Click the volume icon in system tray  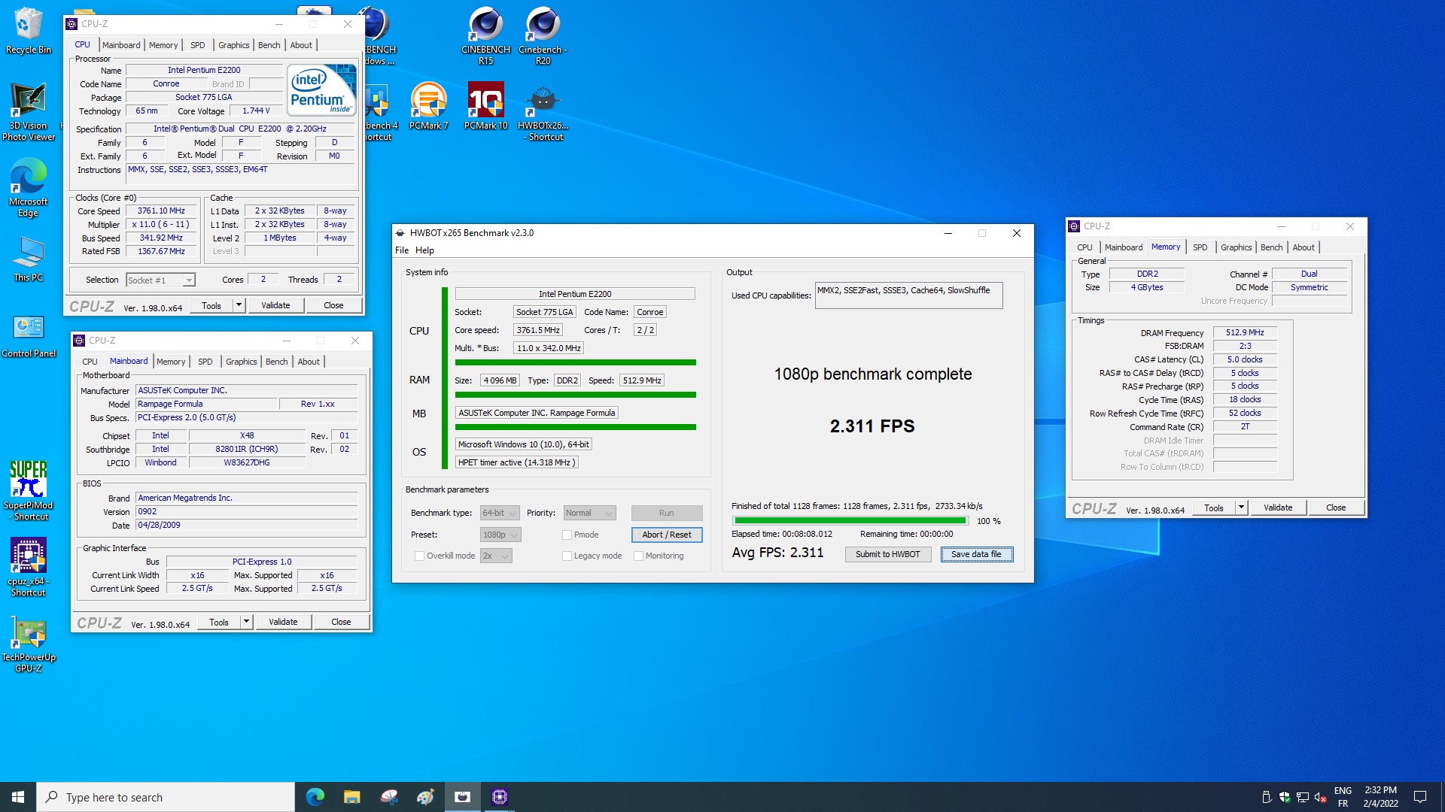point(1320,797)
